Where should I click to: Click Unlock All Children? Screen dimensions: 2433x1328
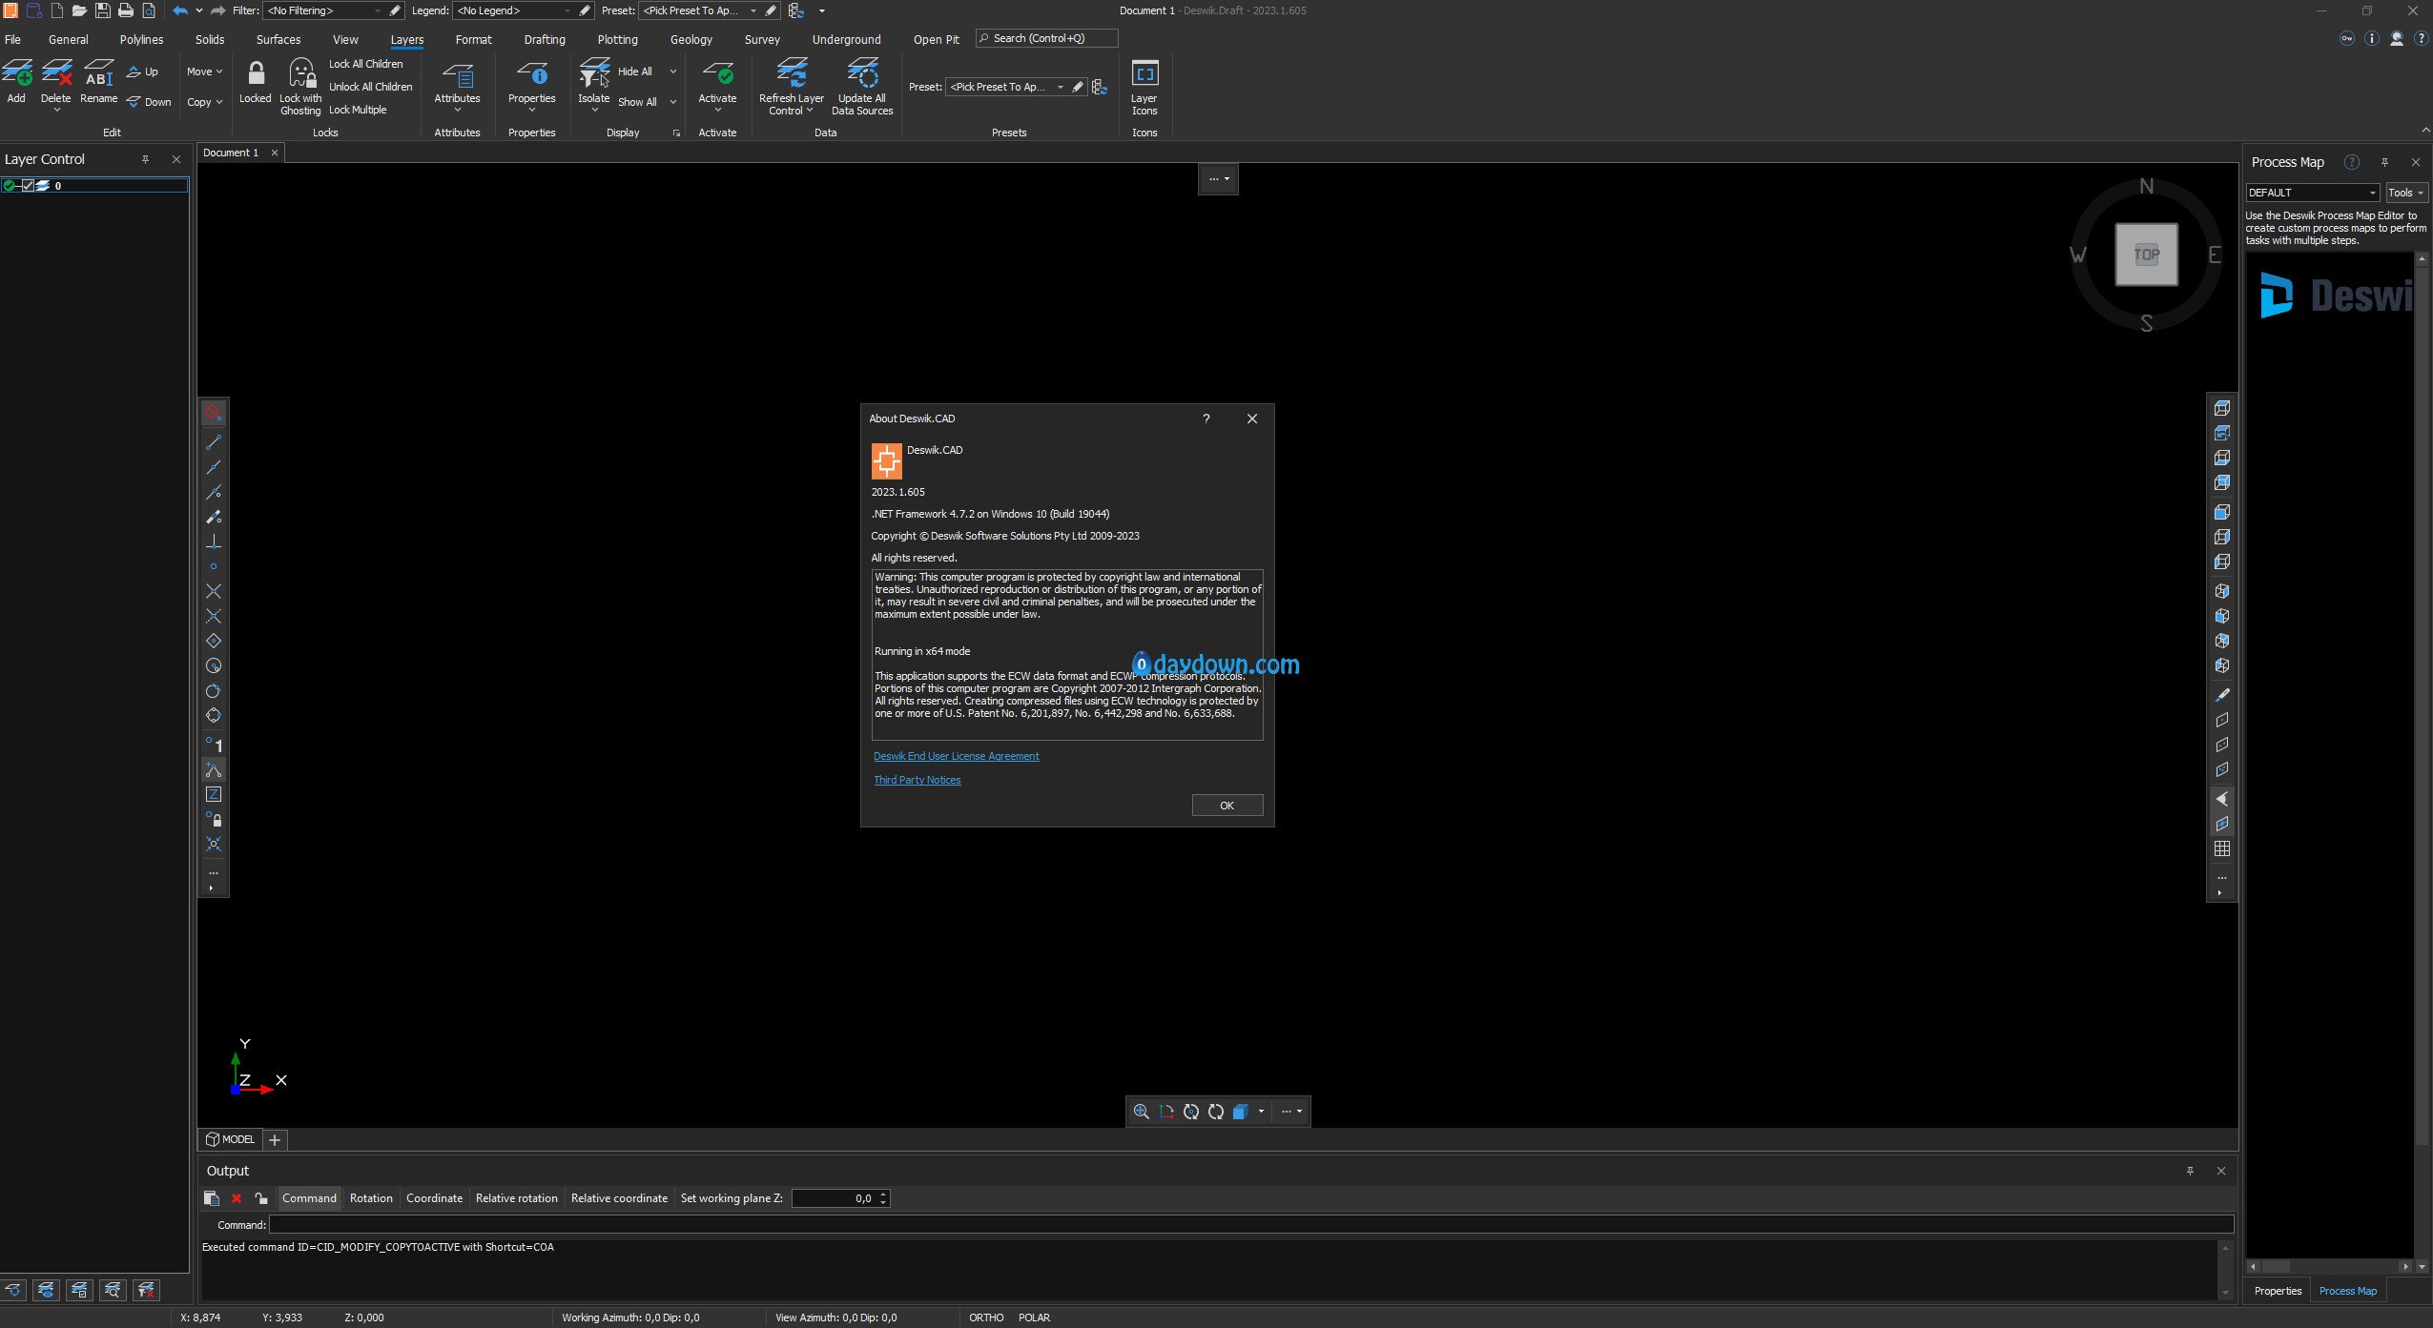(x=370, y=87)
